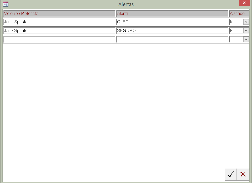Click the Veículo / Motorista column header
The width and height of the screenshot is (252, 183).
pyautogui.click(x=59, y=13)
